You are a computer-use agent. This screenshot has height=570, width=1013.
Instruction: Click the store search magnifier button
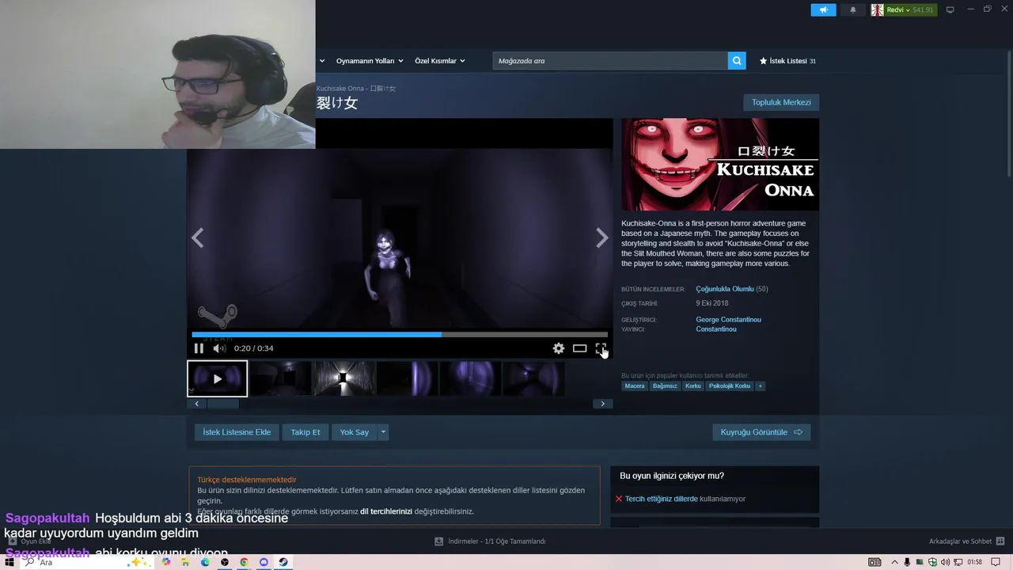pyautogui.click(x=737, y=61)
